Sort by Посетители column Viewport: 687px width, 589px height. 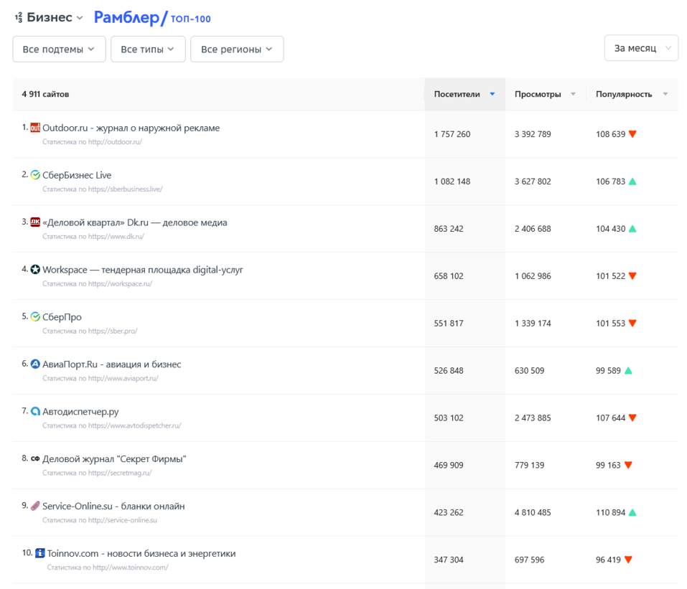pos(464,94)
